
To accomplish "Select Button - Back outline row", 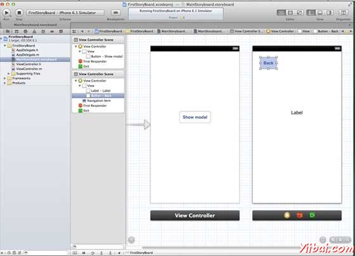I will click(x=98, y=95).
